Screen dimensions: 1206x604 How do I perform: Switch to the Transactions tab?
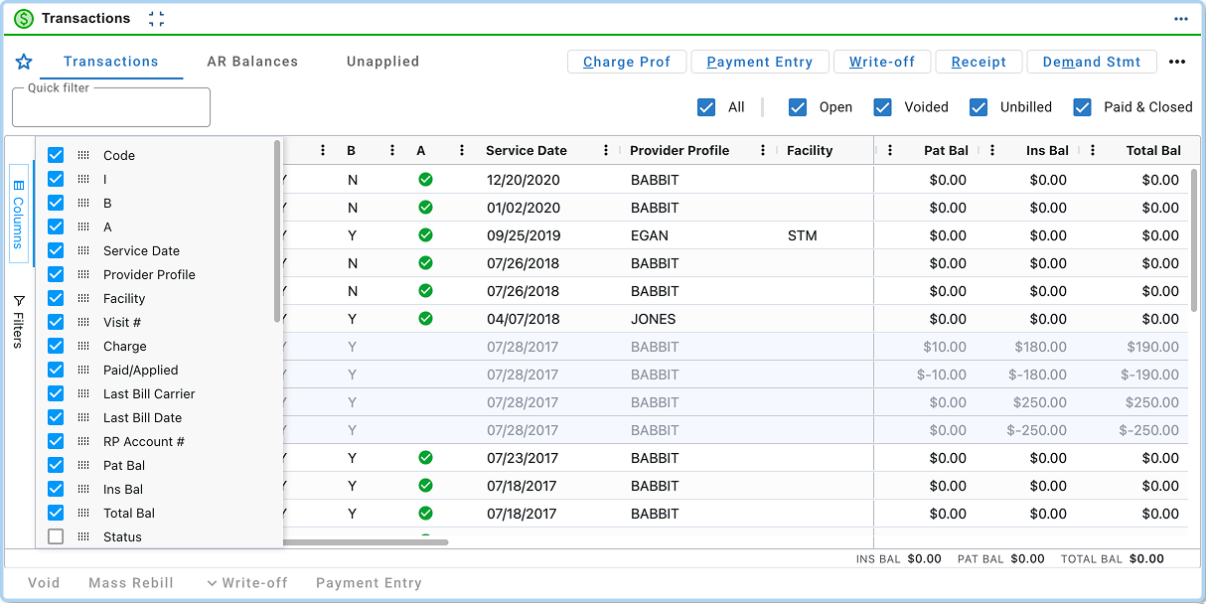pos(111,62)
